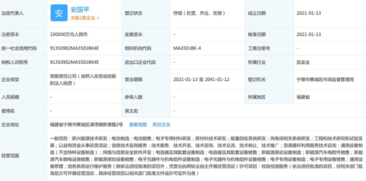Viewport: 366px width, 181px height.
Task: Select business term 2021-01-13 至 2041-01-12
Action: pos(201,79)
